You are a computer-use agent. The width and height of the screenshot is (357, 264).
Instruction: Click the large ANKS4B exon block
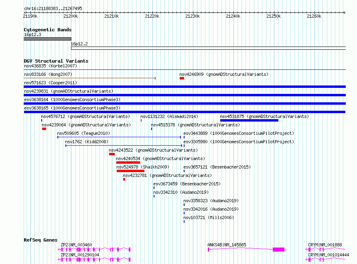click(x=279, y=250)
